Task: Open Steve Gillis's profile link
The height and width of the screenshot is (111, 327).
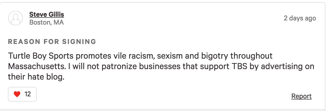Action: [x=47, y=14]
